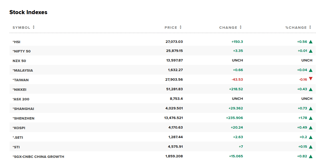
Task: Select the NZX 50 symbol
Action: point(19,61)
